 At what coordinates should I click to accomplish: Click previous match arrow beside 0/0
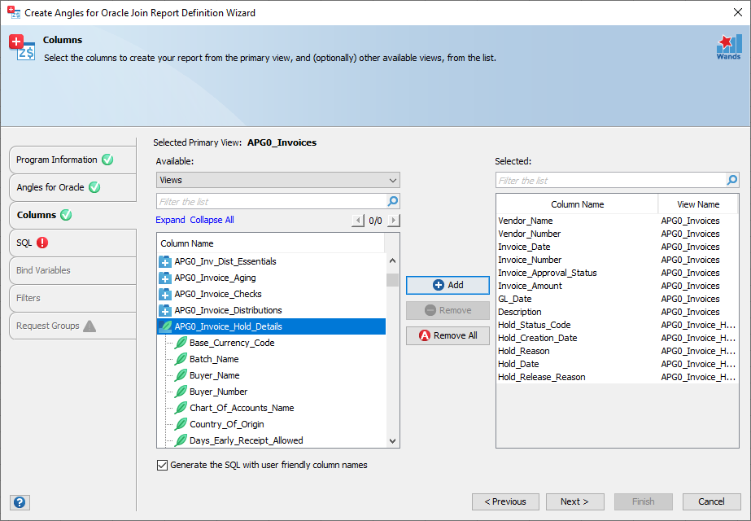pos(358,221)
